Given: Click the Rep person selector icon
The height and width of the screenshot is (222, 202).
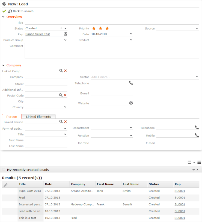Looking at the screenshot, I should tap(66, 34).
